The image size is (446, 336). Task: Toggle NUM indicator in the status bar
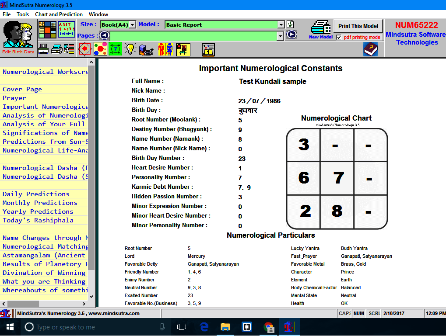coord(359,313)
